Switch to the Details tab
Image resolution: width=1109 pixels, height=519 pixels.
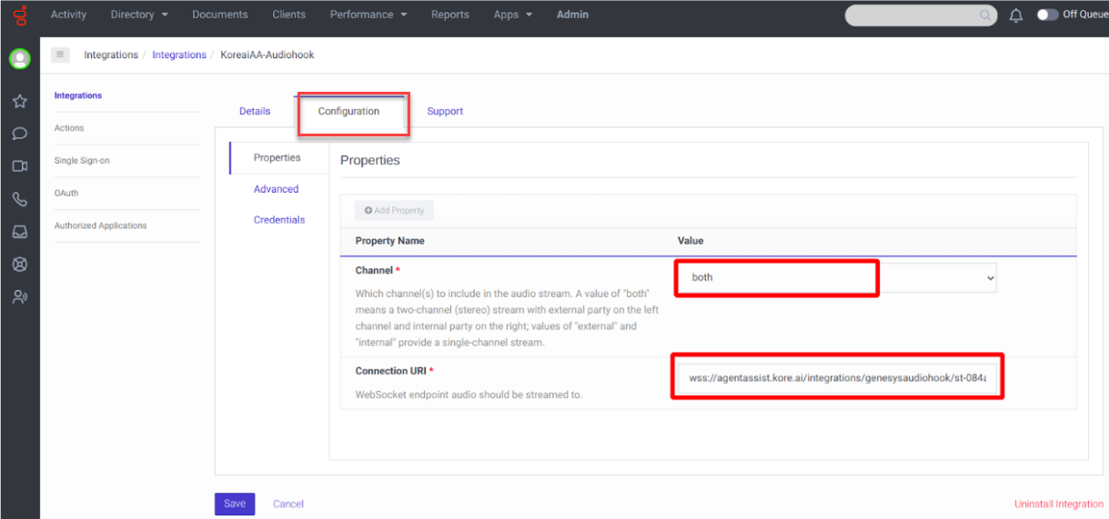pyautogui.click(x=255, y=111)
